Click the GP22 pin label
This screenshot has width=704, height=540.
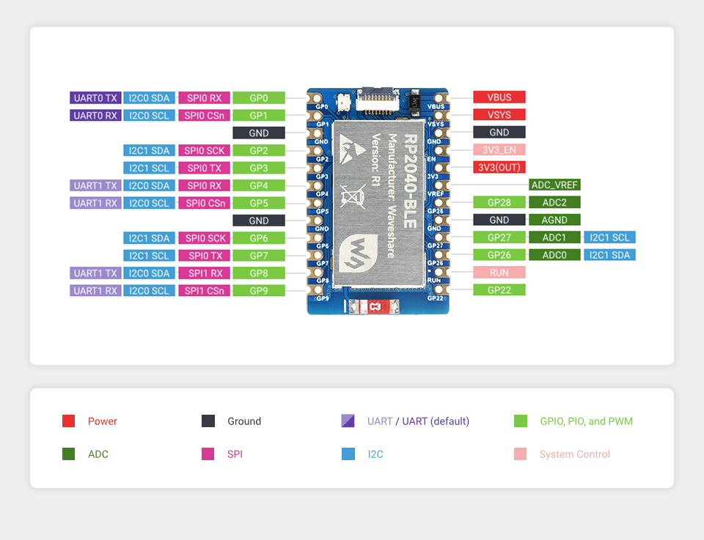(x=499, y=290)
